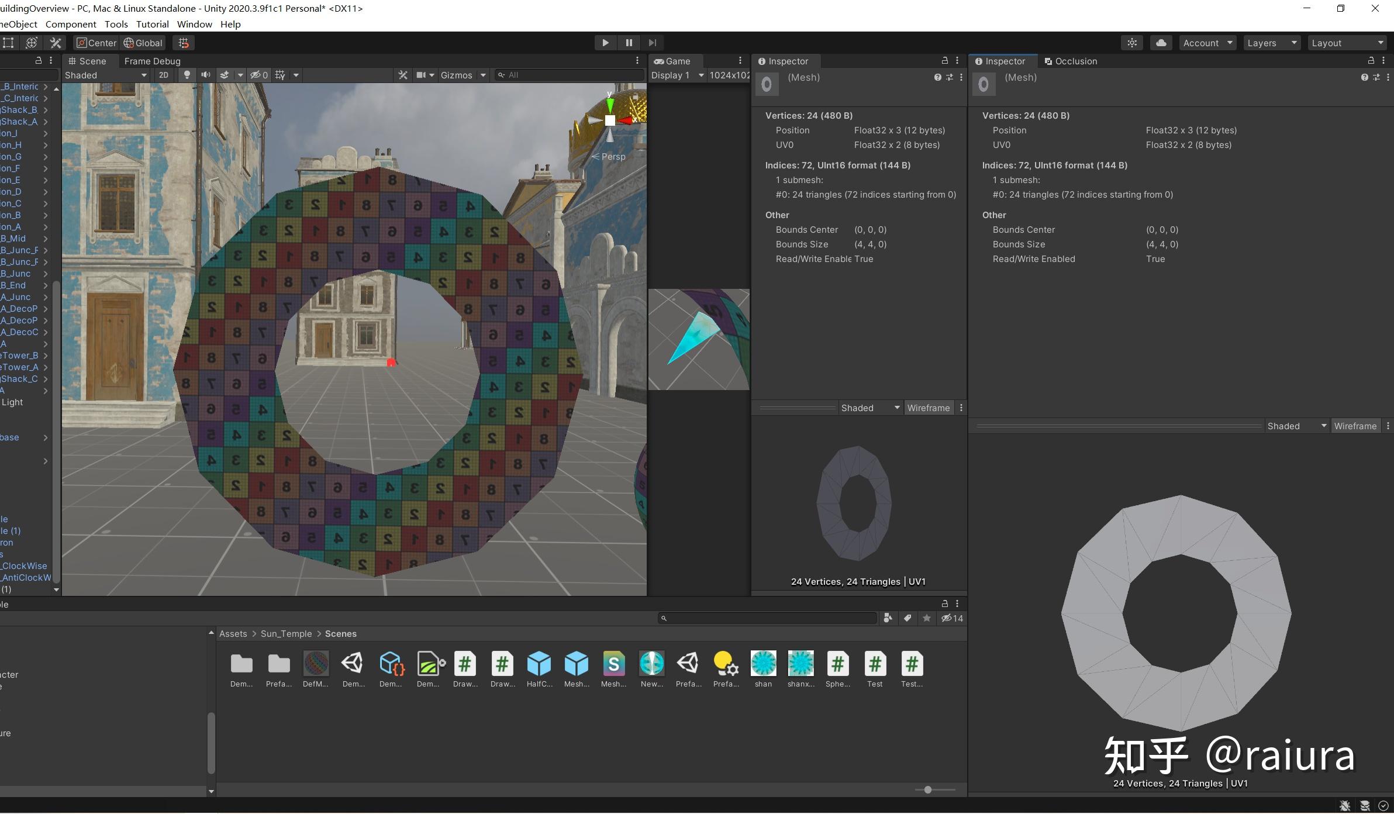The image size is (1394, 814).
Task: Switch to the Occlusion tab
Action: pos(1070,61)
